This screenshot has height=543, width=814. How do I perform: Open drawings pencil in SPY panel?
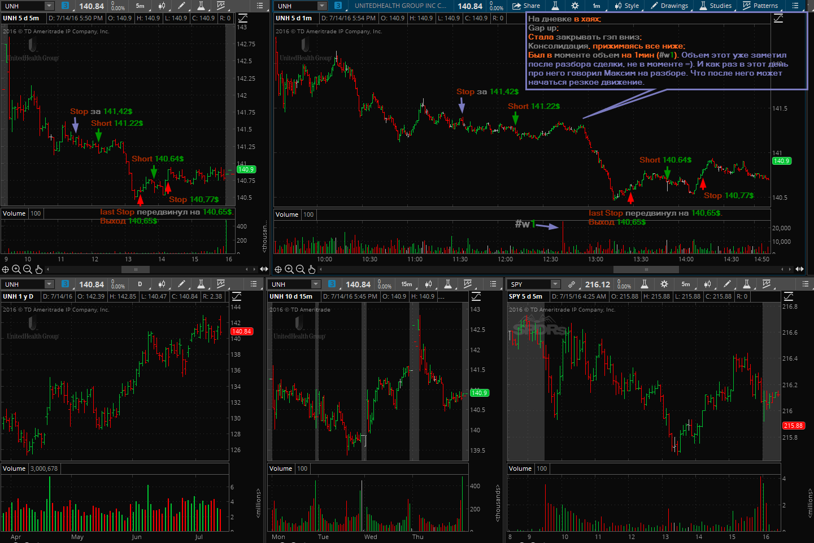point(728,284)
